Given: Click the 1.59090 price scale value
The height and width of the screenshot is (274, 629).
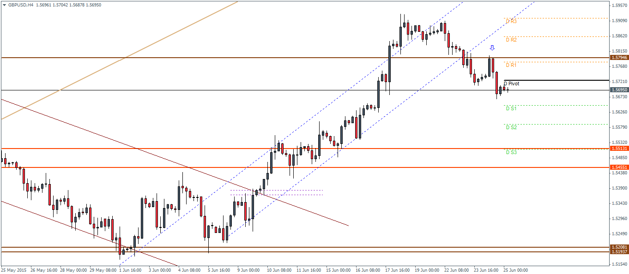Looking at the screenshot, I should point(619,21).
